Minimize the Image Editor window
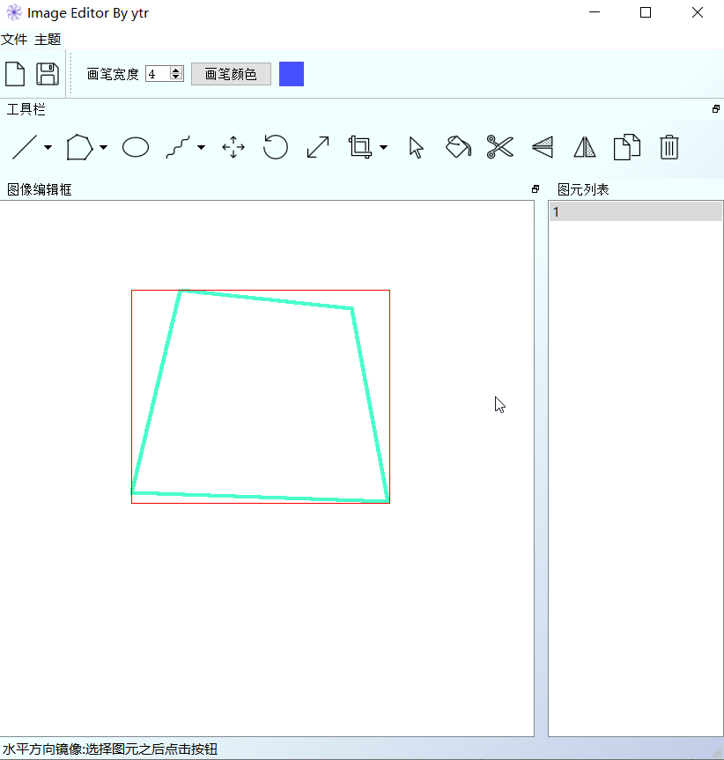This screenshot has height=760, width=724. (595, 12)
